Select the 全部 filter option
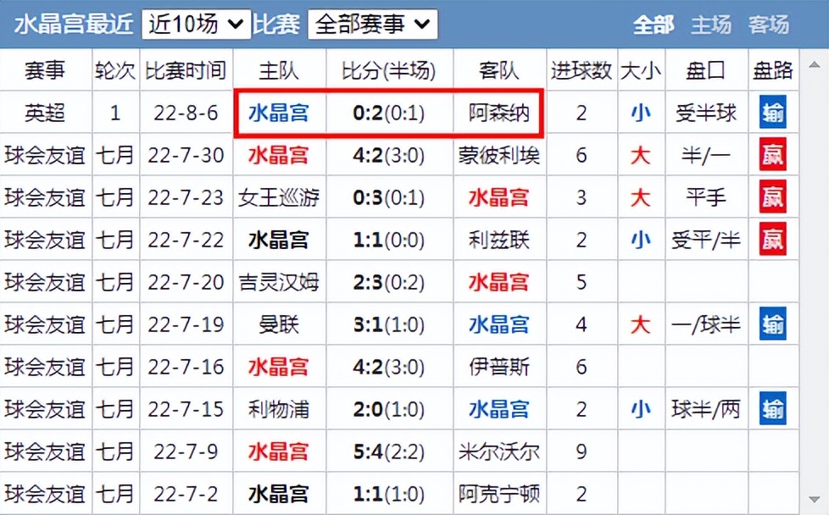This screenshot has width=829, height=515. point(654,25)
